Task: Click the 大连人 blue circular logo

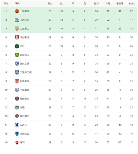Action: click(17, 125)
